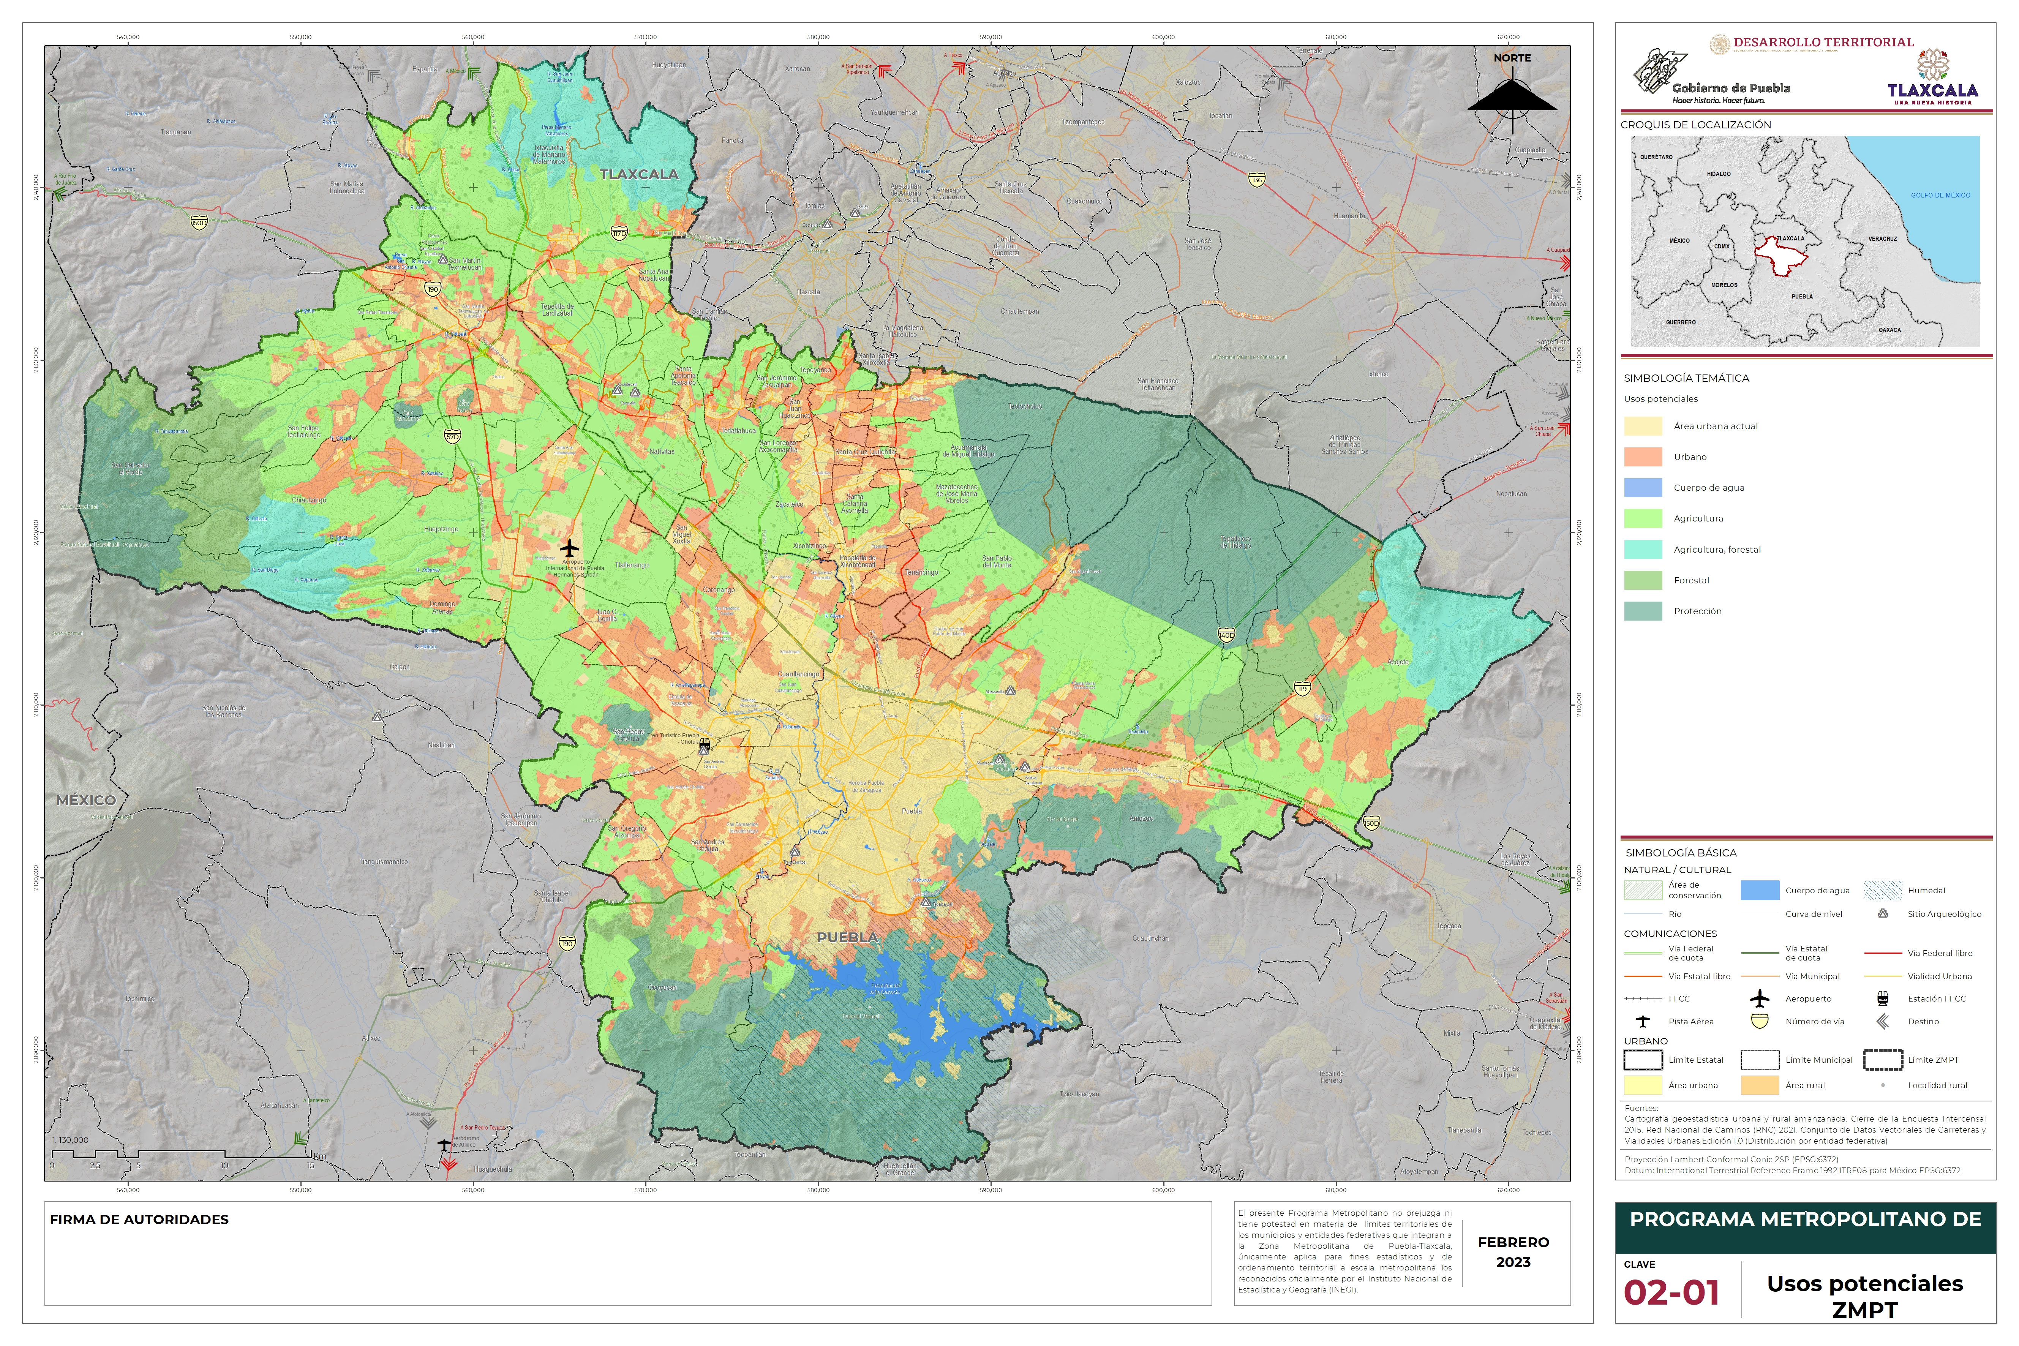The height and width of the screenshot is (1346, 2019).
Task: Select highway shield 119 on the map
Action: (1302, 689)
